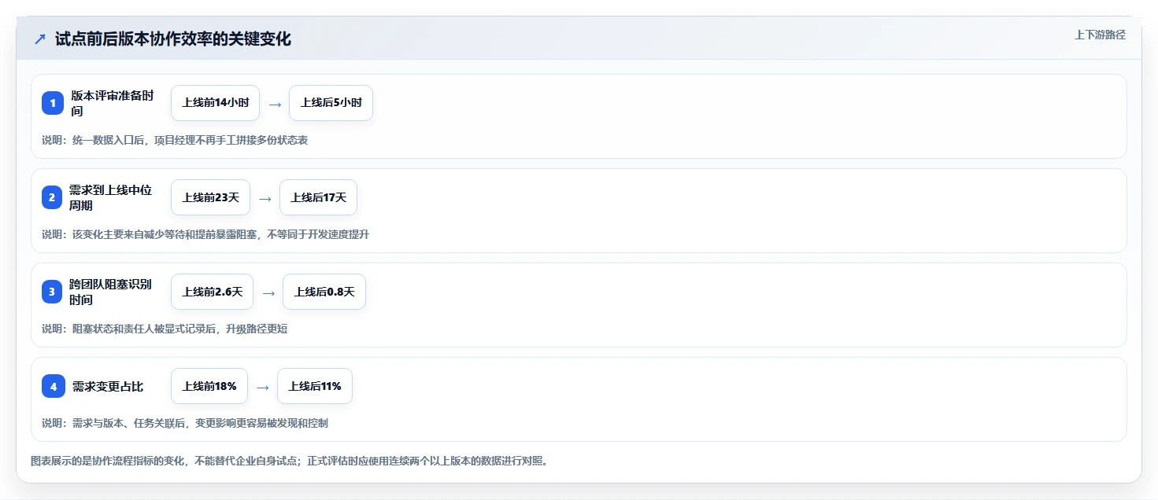Click the 版本评审准备时间 metric name

(113, 103)
